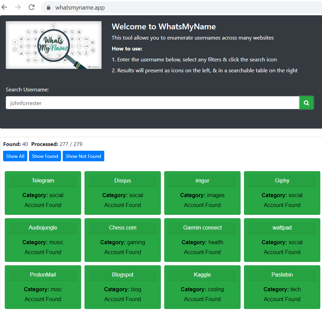Click the WhatsMyName logo image

point(53,45)
